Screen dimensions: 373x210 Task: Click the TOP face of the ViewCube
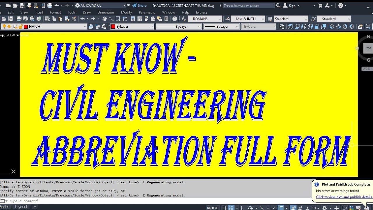click(368, 48)
